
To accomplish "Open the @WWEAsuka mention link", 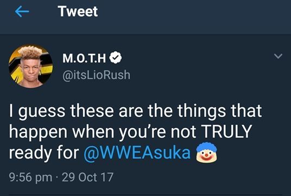I will 137,153.
